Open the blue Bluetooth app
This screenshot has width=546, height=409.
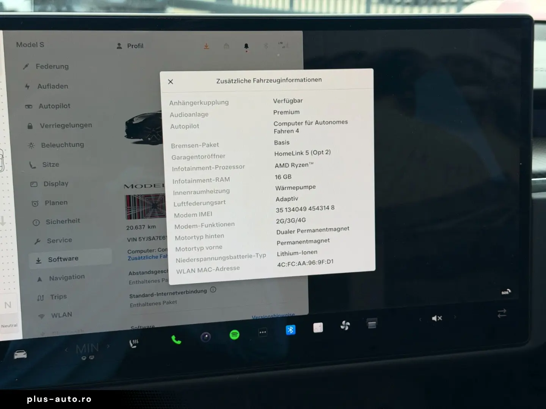(290, 330)
